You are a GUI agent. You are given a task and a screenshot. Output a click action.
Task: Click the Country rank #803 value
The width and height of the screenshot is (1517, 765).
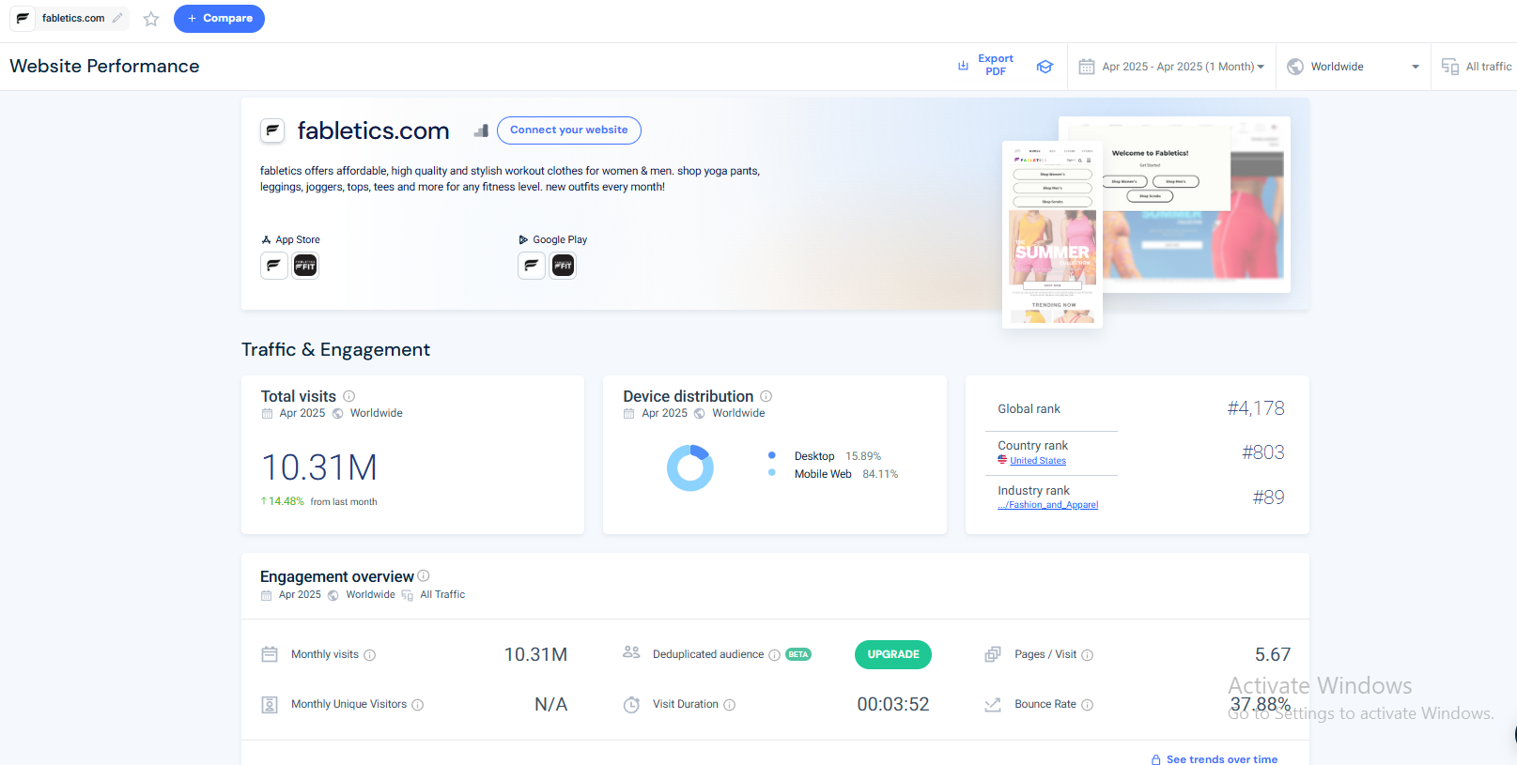(x=1263, y=452)
